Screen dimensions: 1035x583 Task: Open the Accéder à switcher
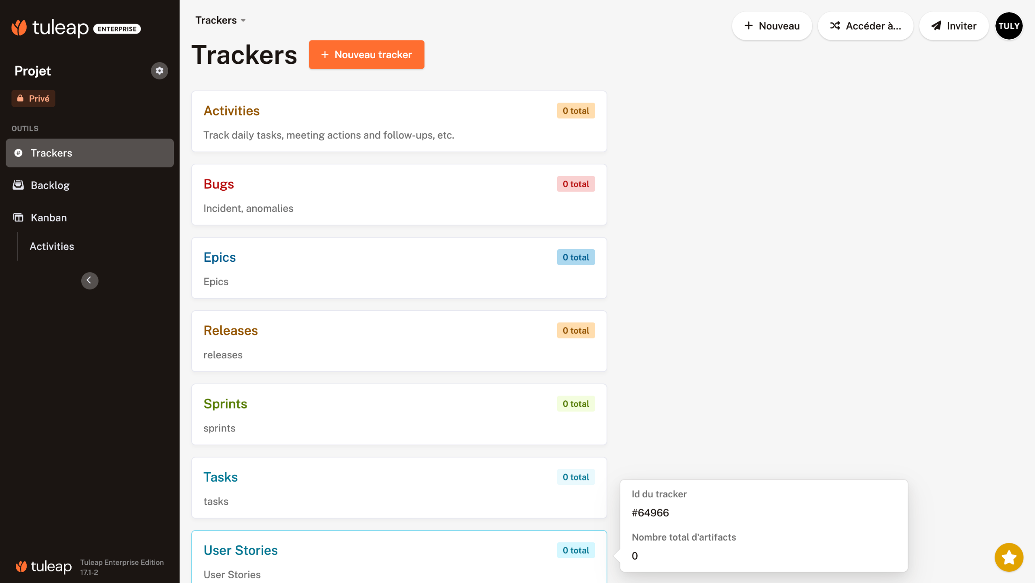tap(865, 26)
